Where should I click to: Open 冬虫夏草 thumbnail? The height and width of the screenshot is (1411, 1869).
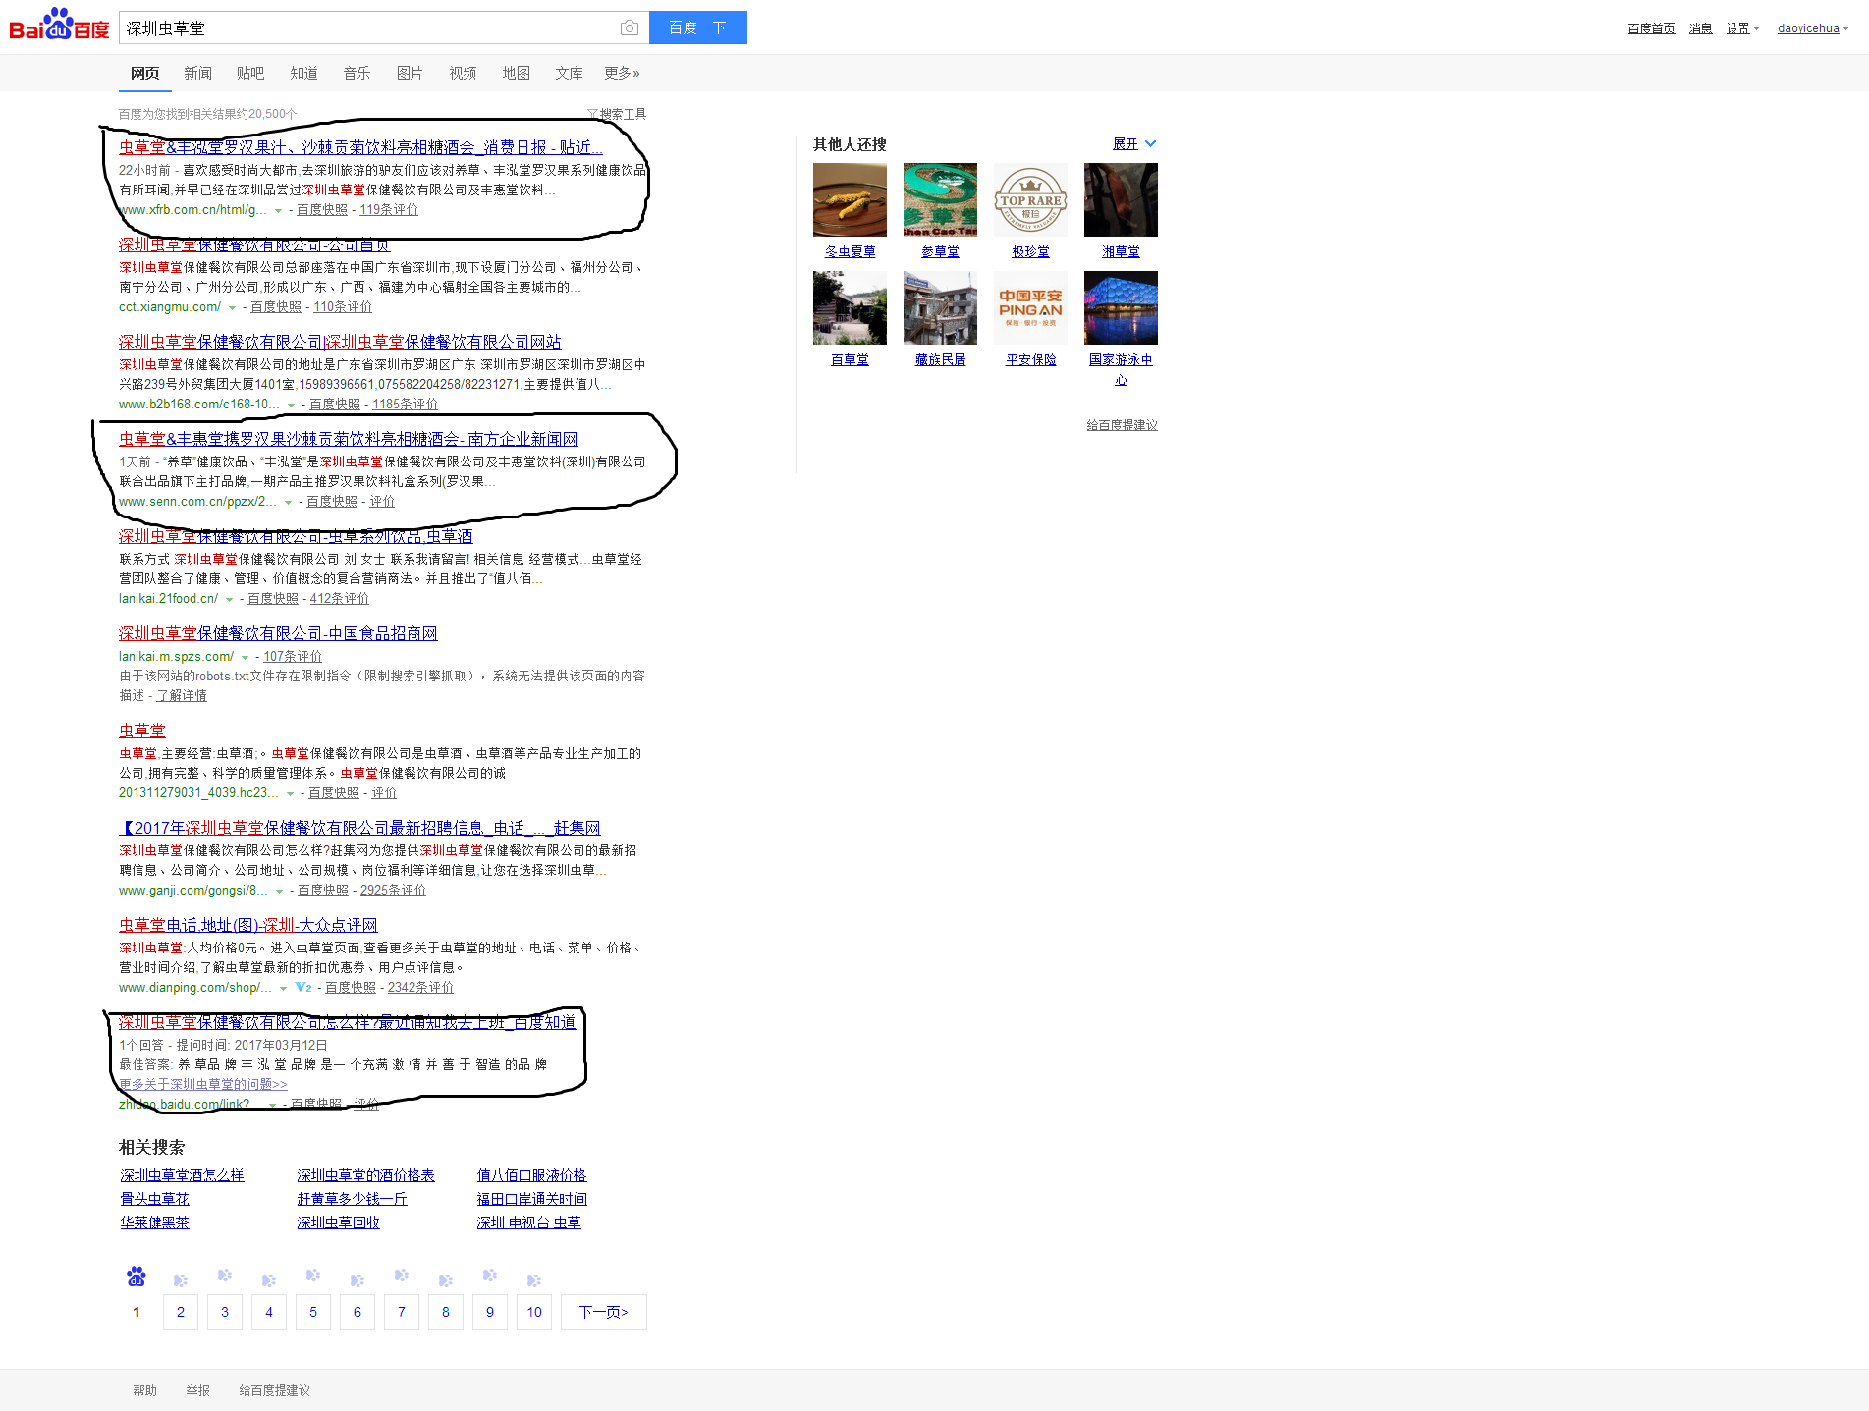coord(850,200)
